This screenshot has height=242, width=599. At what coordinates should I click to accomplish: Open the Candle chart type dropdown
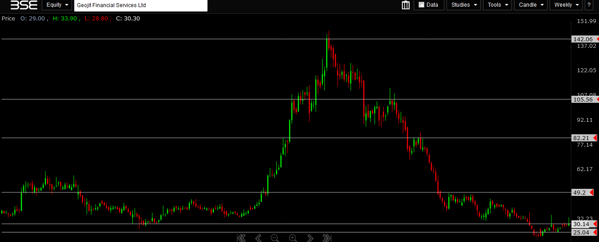[531, 5]
